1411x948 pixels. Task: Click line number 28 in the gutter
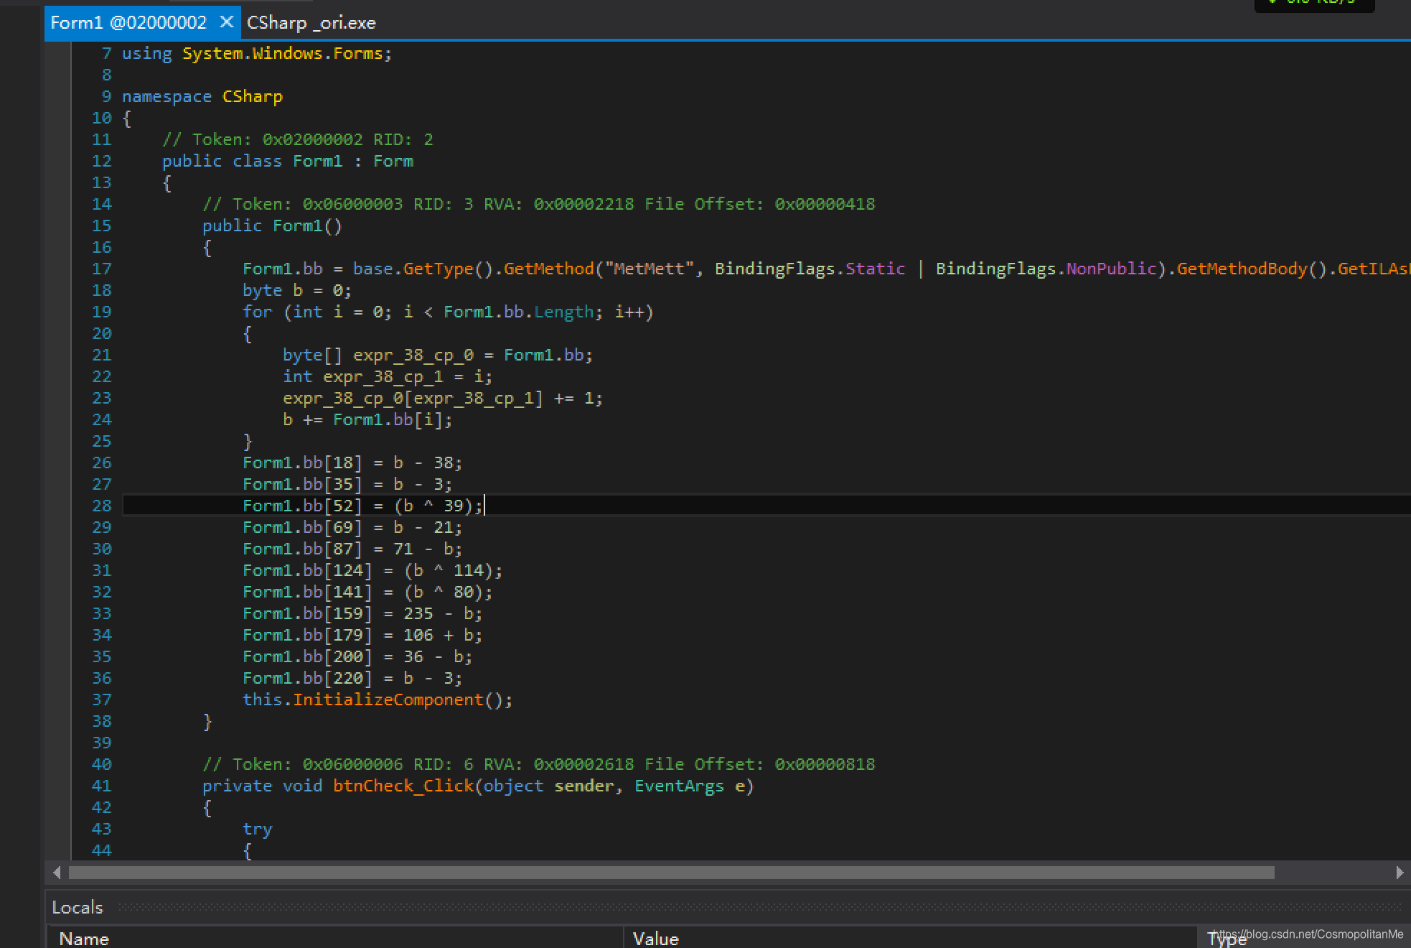[x=101, y=506]
